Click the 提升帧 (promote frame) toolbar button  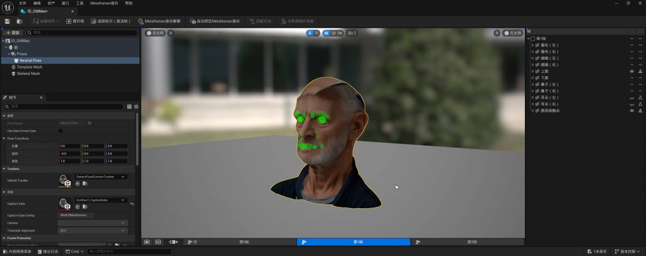pos(76,21)
